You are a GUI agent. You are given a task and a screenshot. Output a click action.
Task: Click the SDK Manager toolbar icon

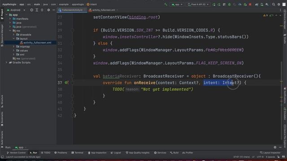[x=267, y=4]
